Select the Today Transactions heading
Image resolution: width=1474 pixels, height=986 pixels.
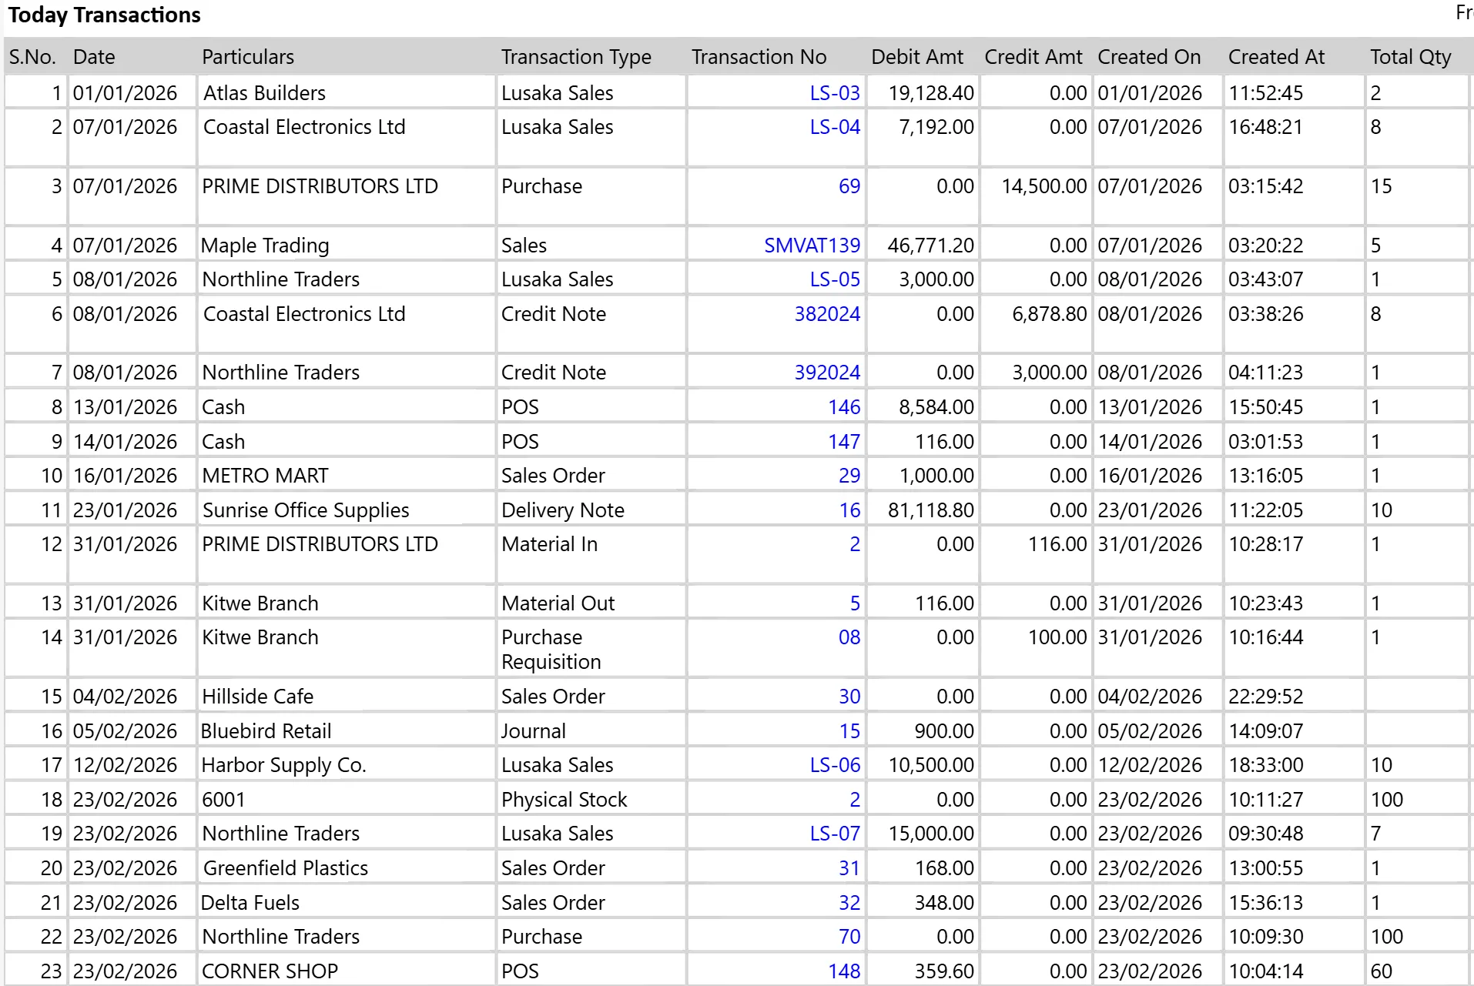click(105, 15)
